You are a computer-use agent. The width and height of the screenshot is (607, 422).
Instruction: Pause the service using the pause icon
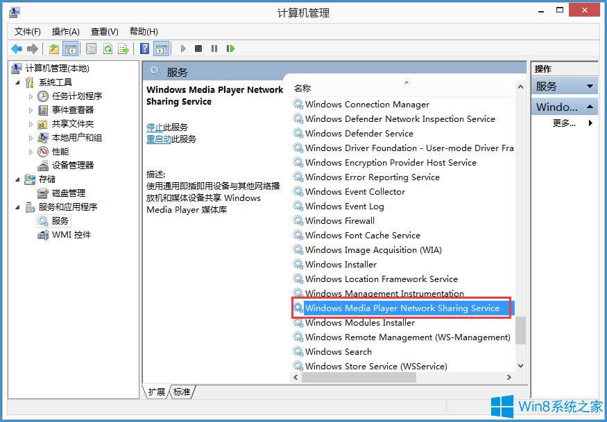tap(215, 49)
